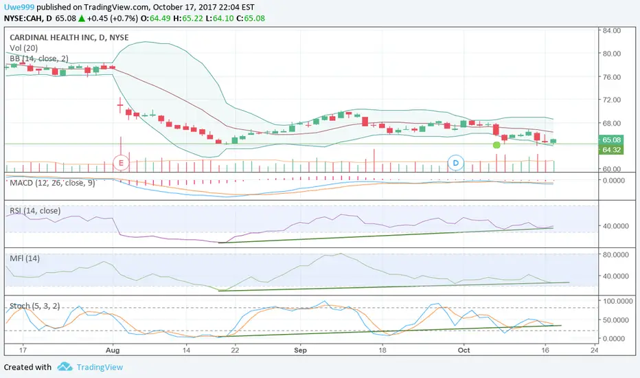Select the MACD (12, 26, close, 9) label
Image resolution: width=640 pixels, height=378 pixels.
click(52, 183)
